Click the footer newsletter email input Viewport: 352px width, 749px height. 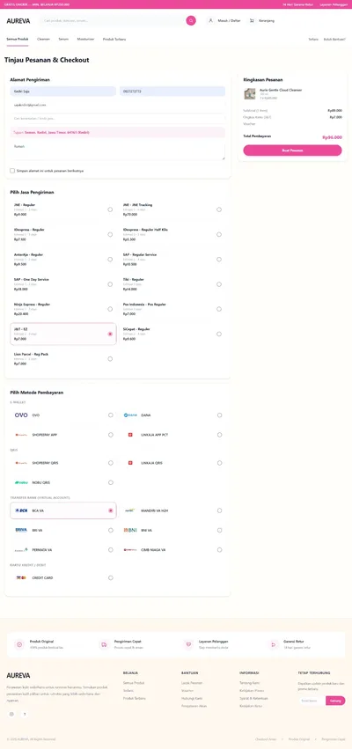312,701
